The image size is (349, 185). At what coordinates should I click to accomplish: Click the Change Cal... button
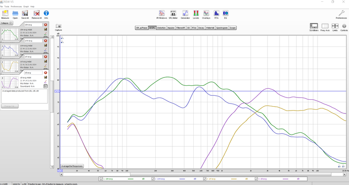tap(10, 106)
